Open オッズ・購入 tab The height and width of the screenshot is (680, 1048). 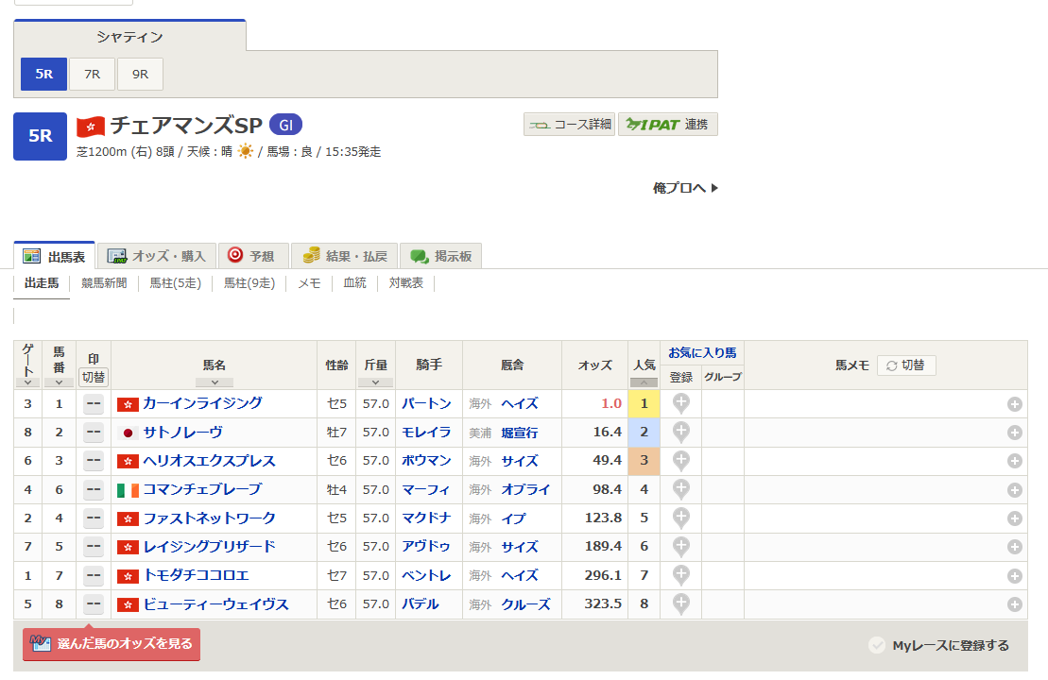[x=157, y=257]
